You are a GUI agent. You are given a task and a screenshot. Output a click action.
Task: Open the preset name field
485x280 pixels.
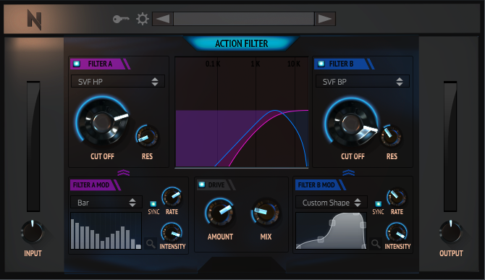[244, 19]
